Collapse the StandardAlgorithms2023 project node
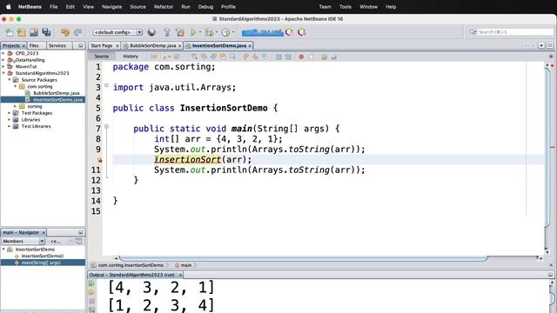The image size is (557, 313). 3,73
